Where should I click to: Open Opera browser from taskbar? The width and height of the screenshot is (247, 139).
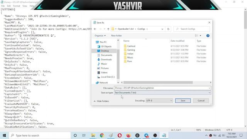tap(120, 136)
